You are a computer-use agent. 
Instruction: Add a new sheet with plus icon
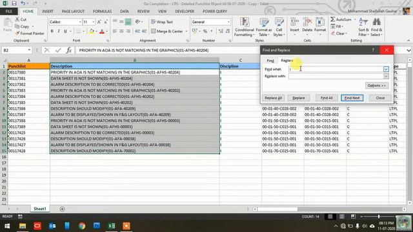coord(62,209)
